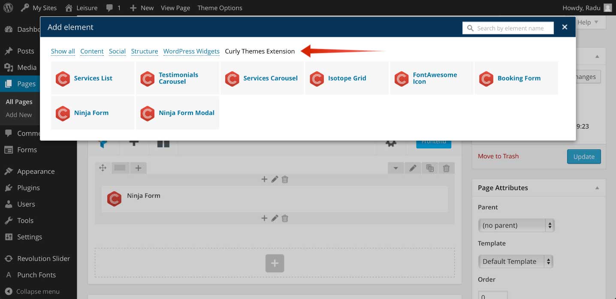Collapse the admin sidebar menu
616x299 pixels.
click(32, 291)
